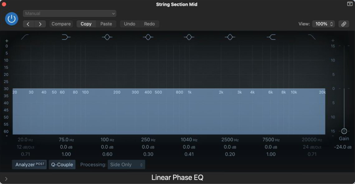Toggle the high shelf band icon

click(x=271, y=37)
